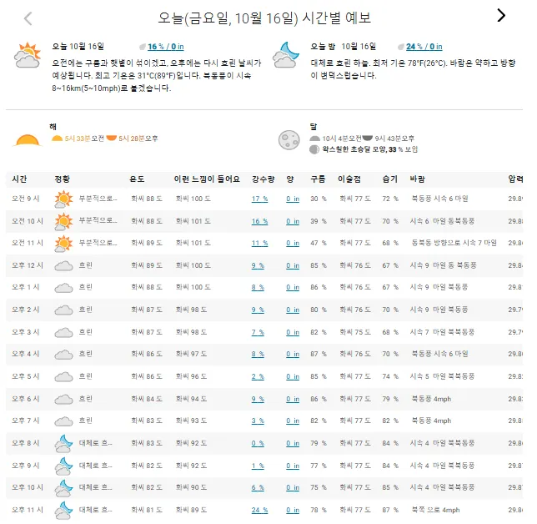Open the 17 % precipitation link at 오전 9 시
Screen dimensions: 537x524
tap(259, 199)
